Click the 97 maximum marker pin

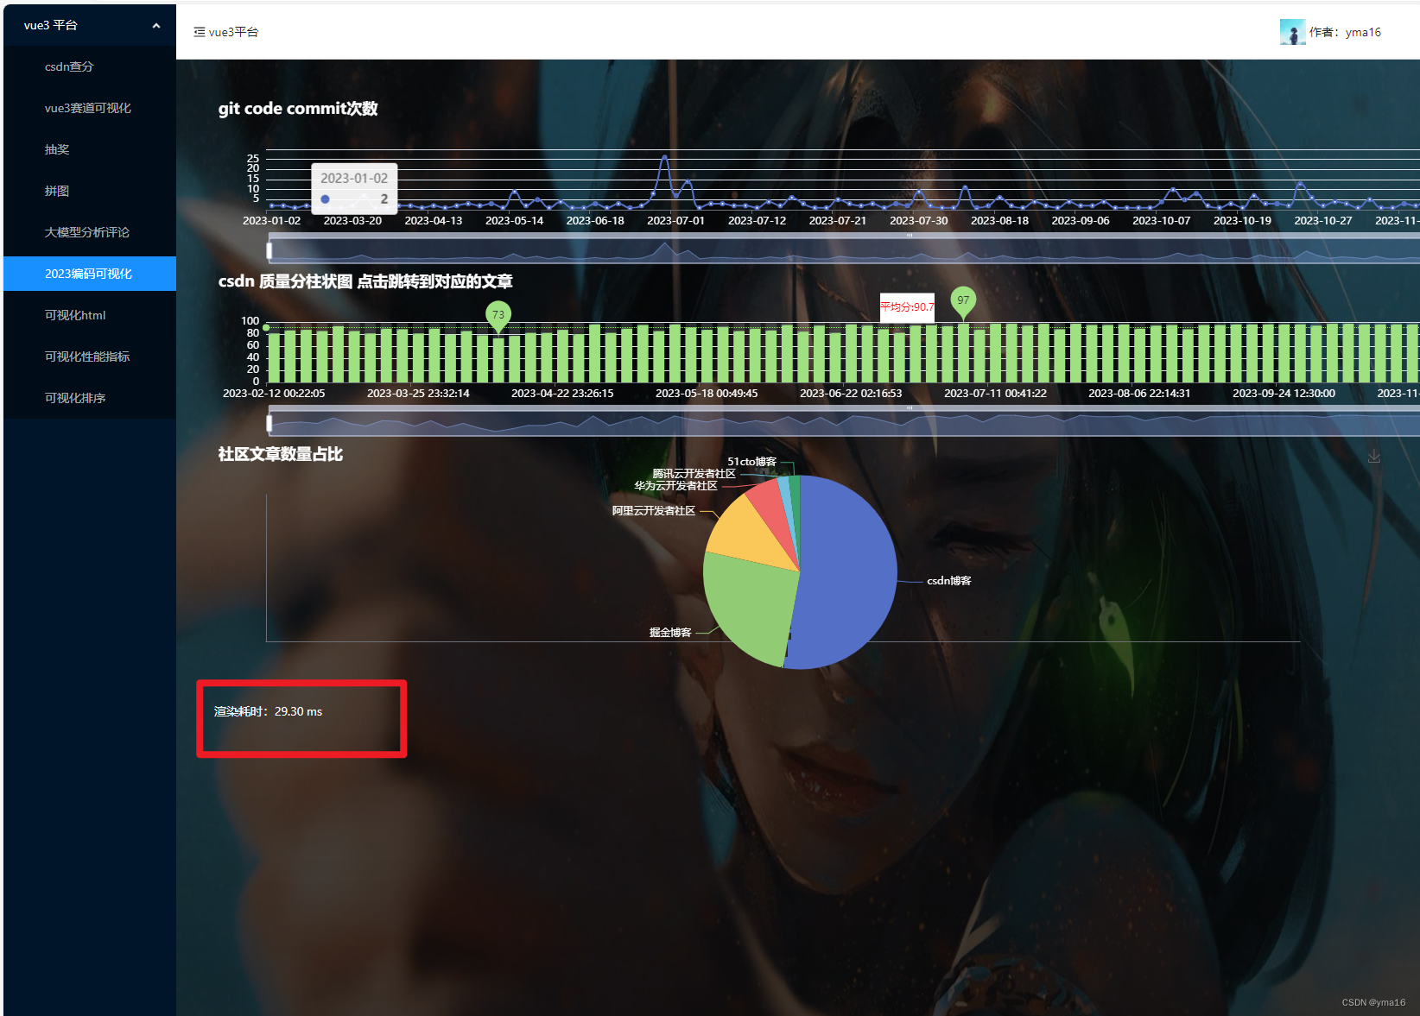tap(963, 301)
